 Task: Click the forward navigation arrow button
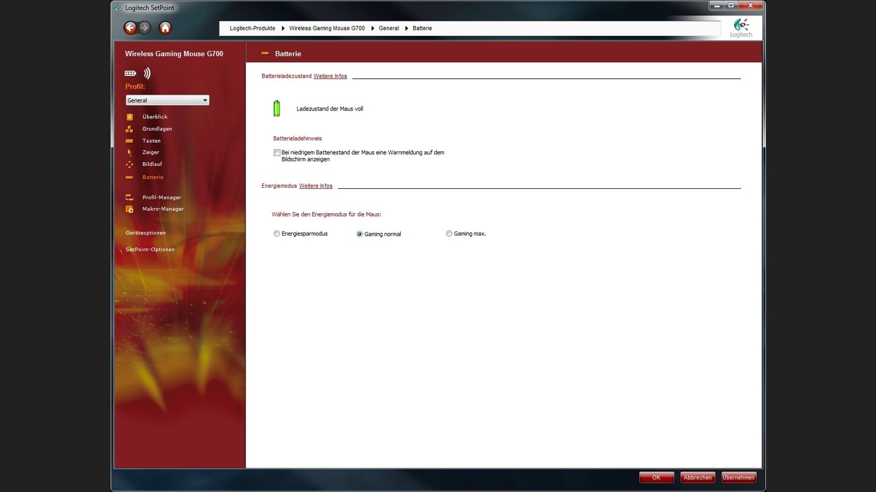pos(144,28)
